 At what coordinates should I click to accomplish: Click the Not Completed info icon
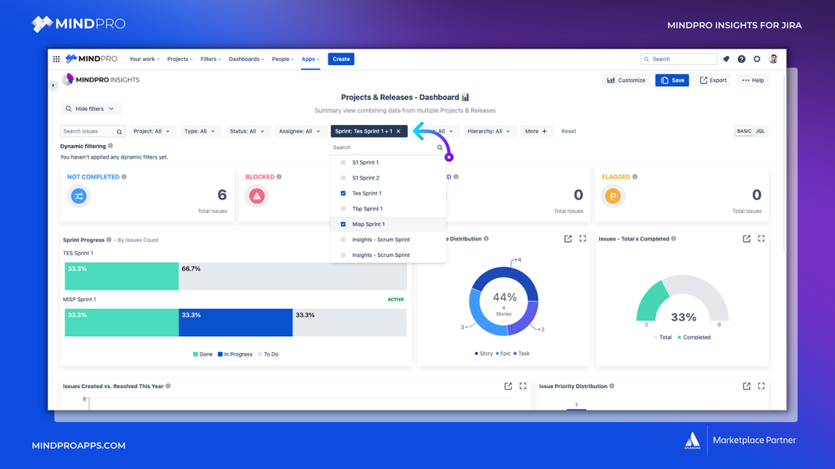click(x=124, y=177)
